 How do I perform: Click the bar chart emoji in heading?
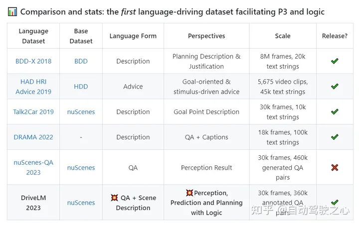tap(12, 11)
